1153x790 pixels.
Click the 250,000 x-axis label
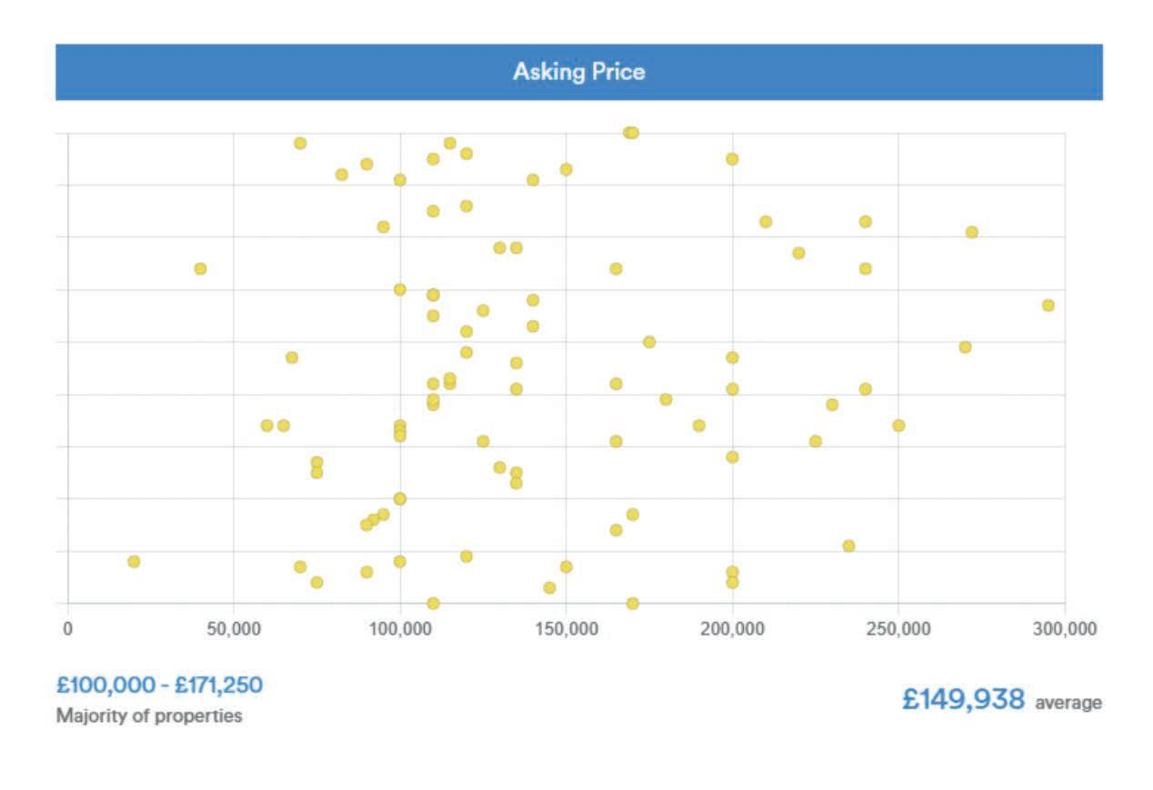point(898,629)
